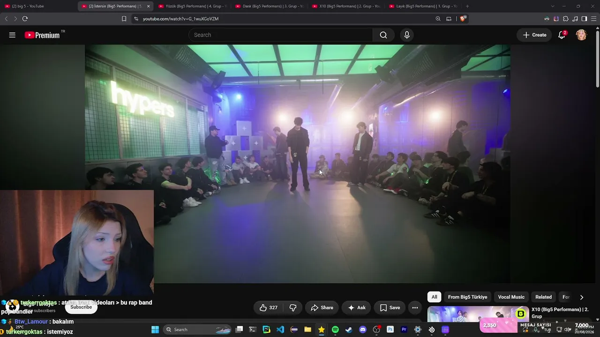
Task: Open the browser main menu
Action: click(593, 19)
